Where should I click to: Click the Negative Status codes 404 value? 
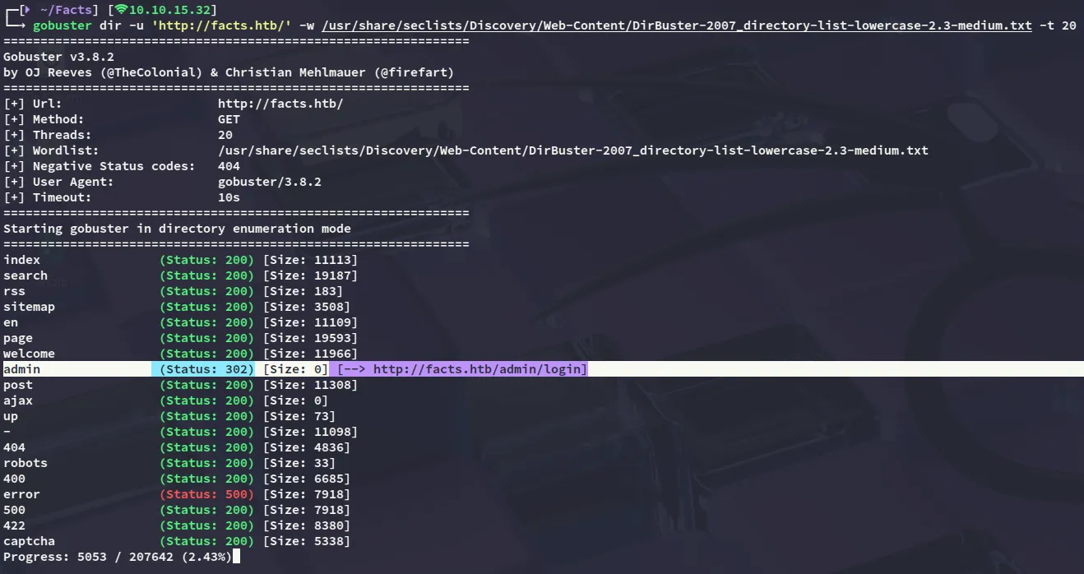(229, 166)
